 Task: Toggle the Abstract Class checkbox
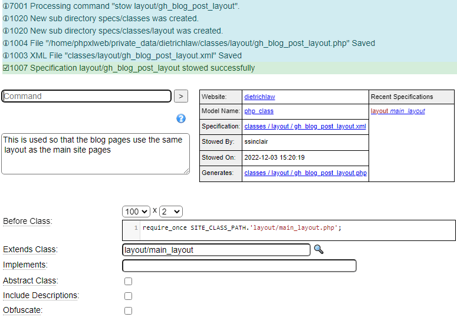click(x=128, y=282)
